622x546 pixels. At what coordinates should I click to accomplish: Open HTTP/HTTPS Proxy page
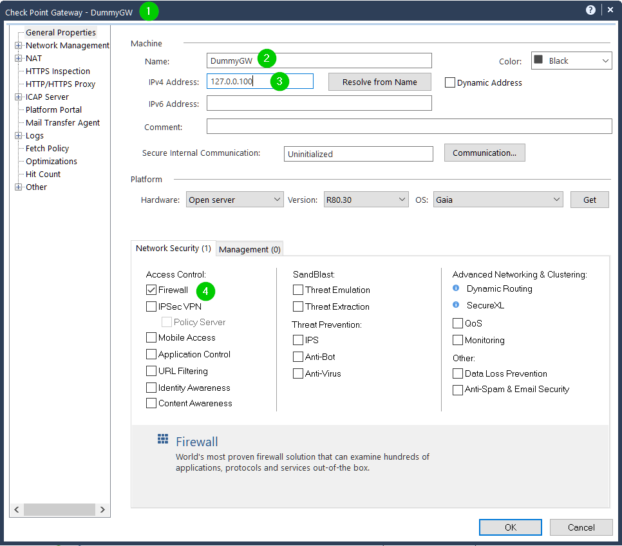tap(61, 84)
